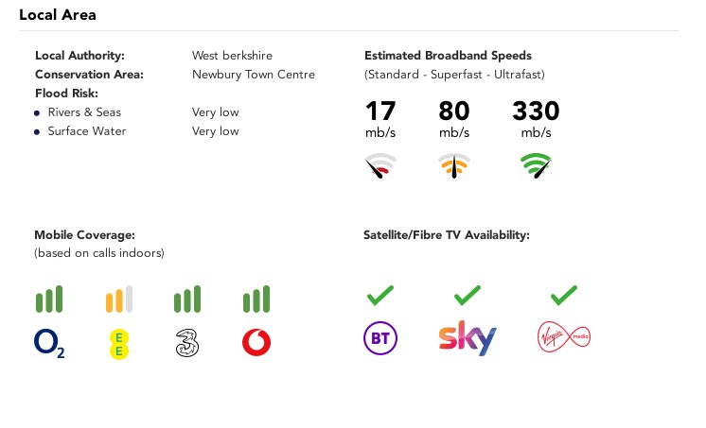Click the O2 network logo
Image resolution: width=706 pixels, height=428 pixels.
[x=49, y=344]
